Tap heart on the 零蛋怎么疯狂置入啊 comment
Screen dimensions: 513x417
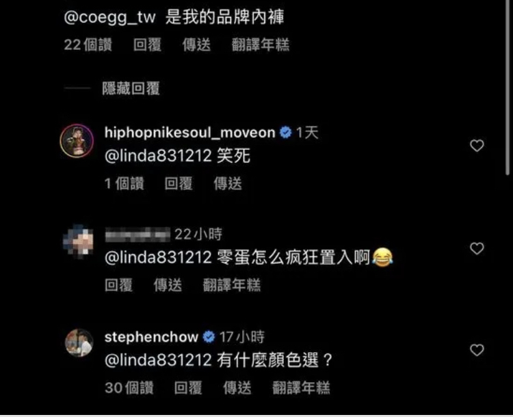click(477, 249)
